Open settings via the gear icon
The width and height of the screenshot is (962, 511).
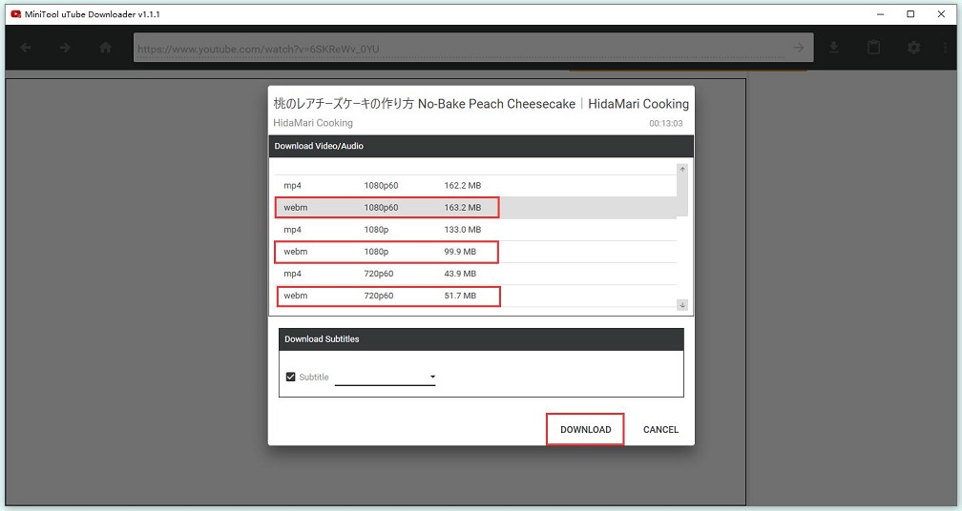tap(913, 47)
